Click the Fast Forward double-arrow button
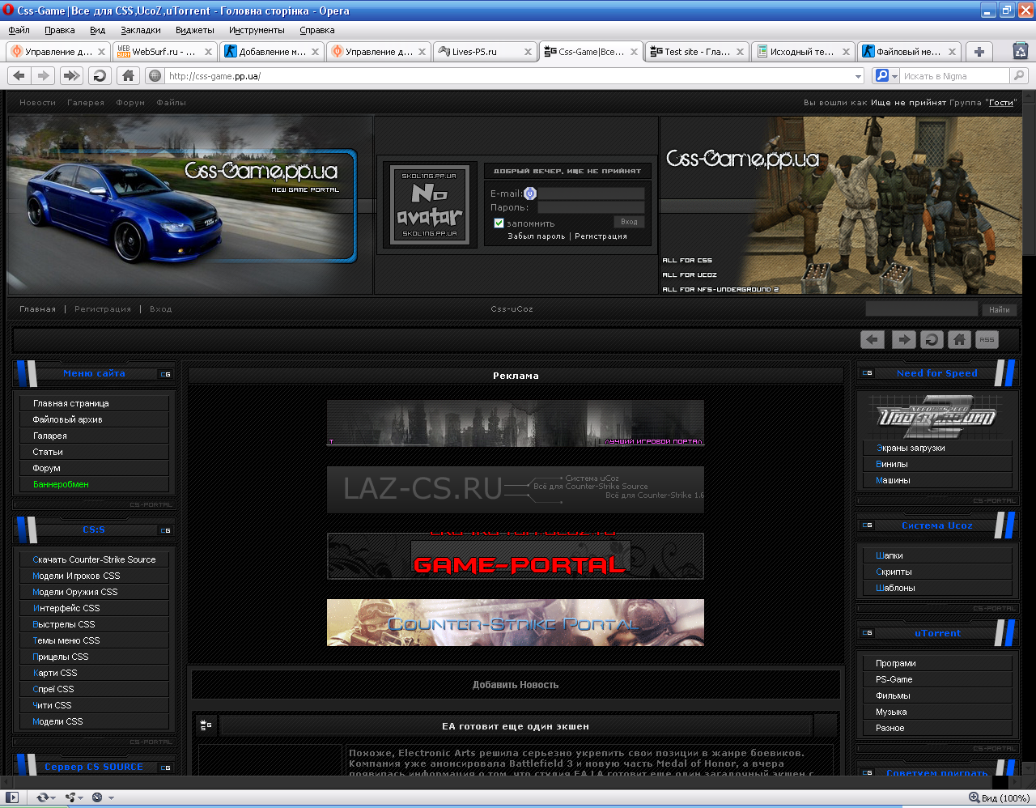The image size is (1036, 808). click(71, 75)
